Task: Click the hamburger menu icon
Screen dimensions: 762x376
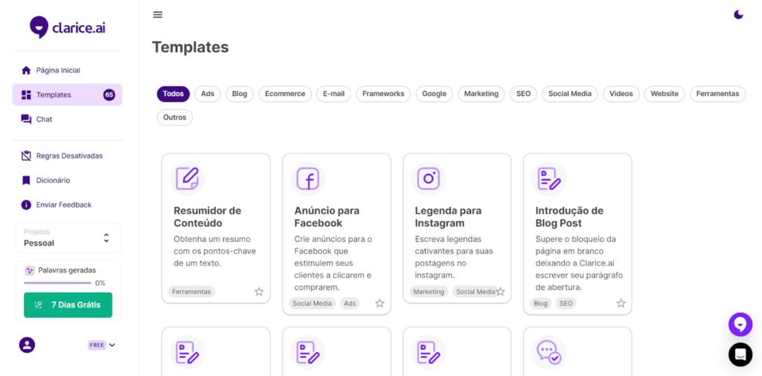Action: point(158,15)
